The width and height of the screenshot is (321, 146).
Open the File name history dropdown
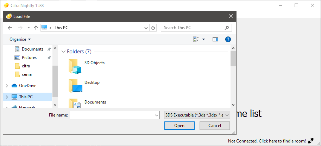157,115
